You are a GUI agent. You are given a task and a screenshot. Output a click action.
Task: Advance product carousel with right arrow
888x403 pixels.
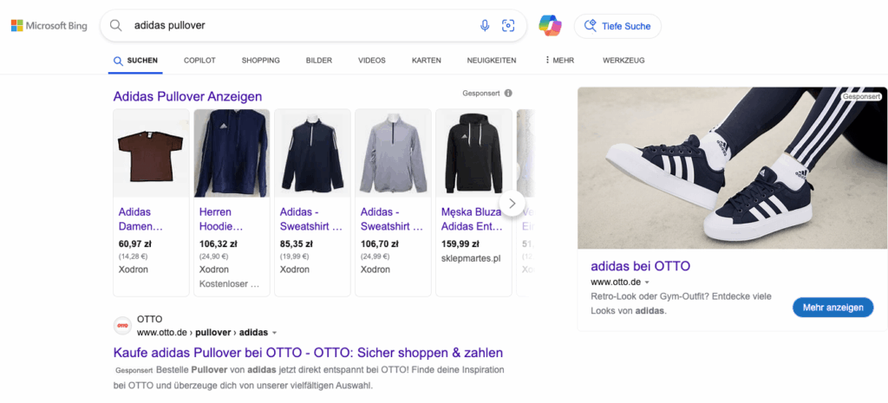(512, 203)
